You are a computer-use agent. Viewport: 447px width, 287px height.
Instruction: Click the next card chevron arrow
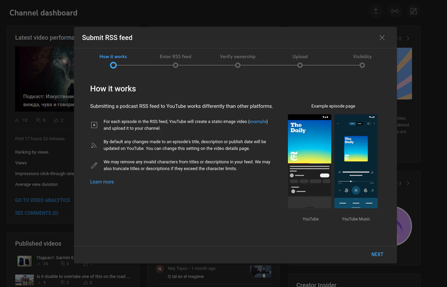408,39
